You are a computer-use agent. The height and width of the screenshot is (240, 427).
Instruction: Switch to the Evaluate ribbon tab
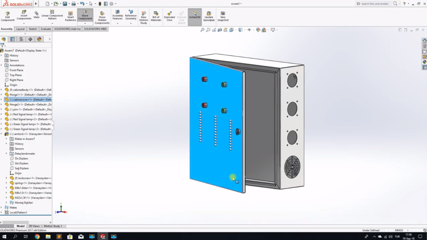pyautogui.click(x=46, y=29)
